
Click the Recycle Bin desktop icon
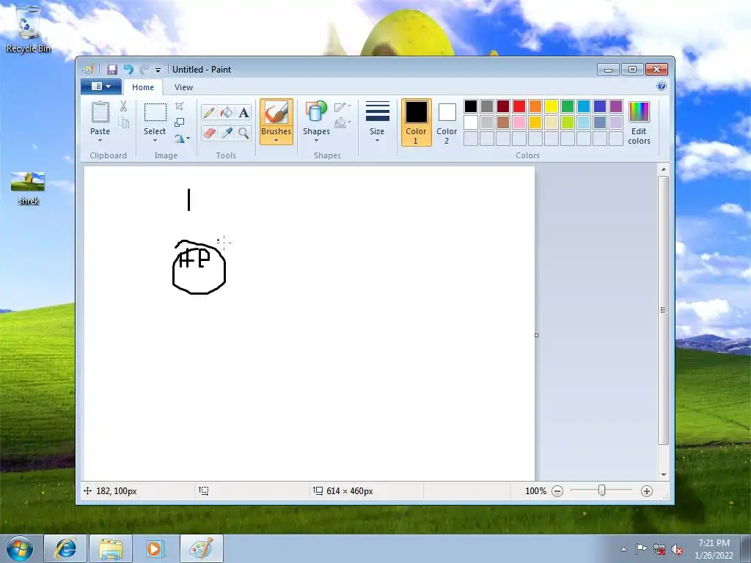tap(29, 29)
